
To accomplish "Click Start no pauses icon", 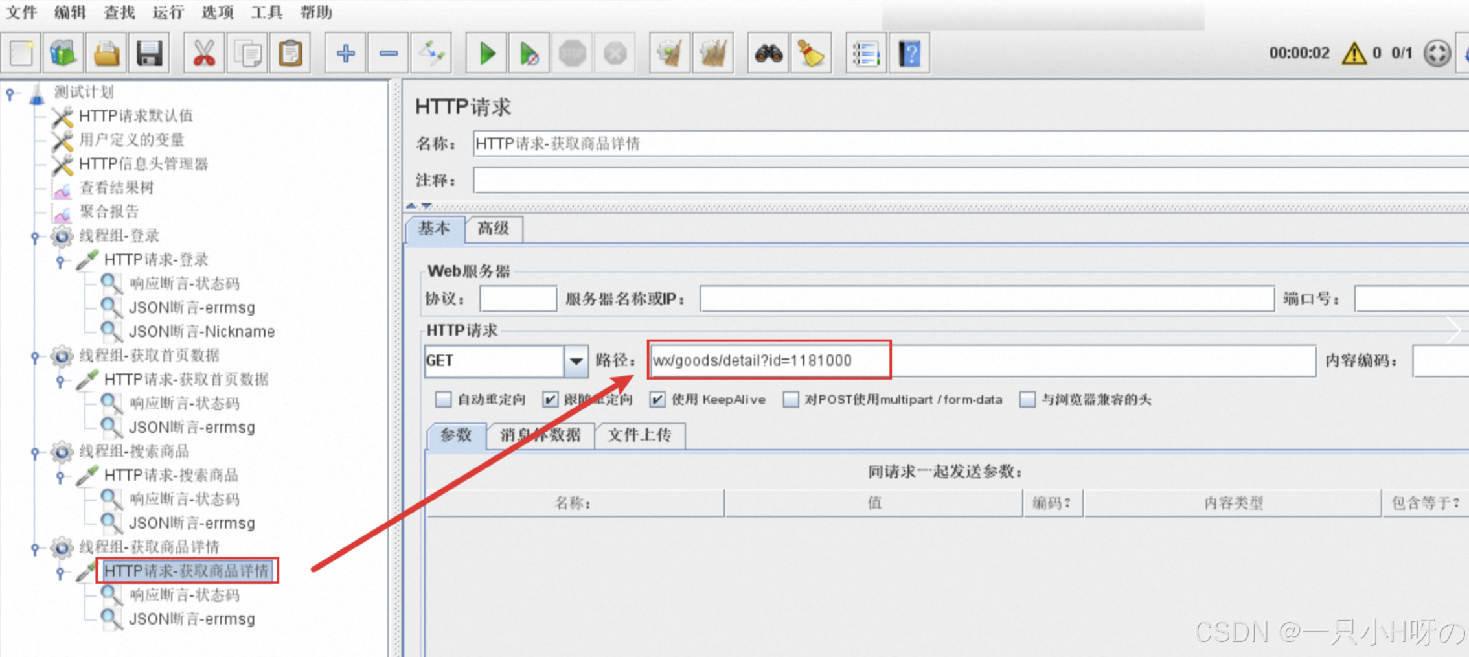I will pyautogui.click(x=529, y=52).
